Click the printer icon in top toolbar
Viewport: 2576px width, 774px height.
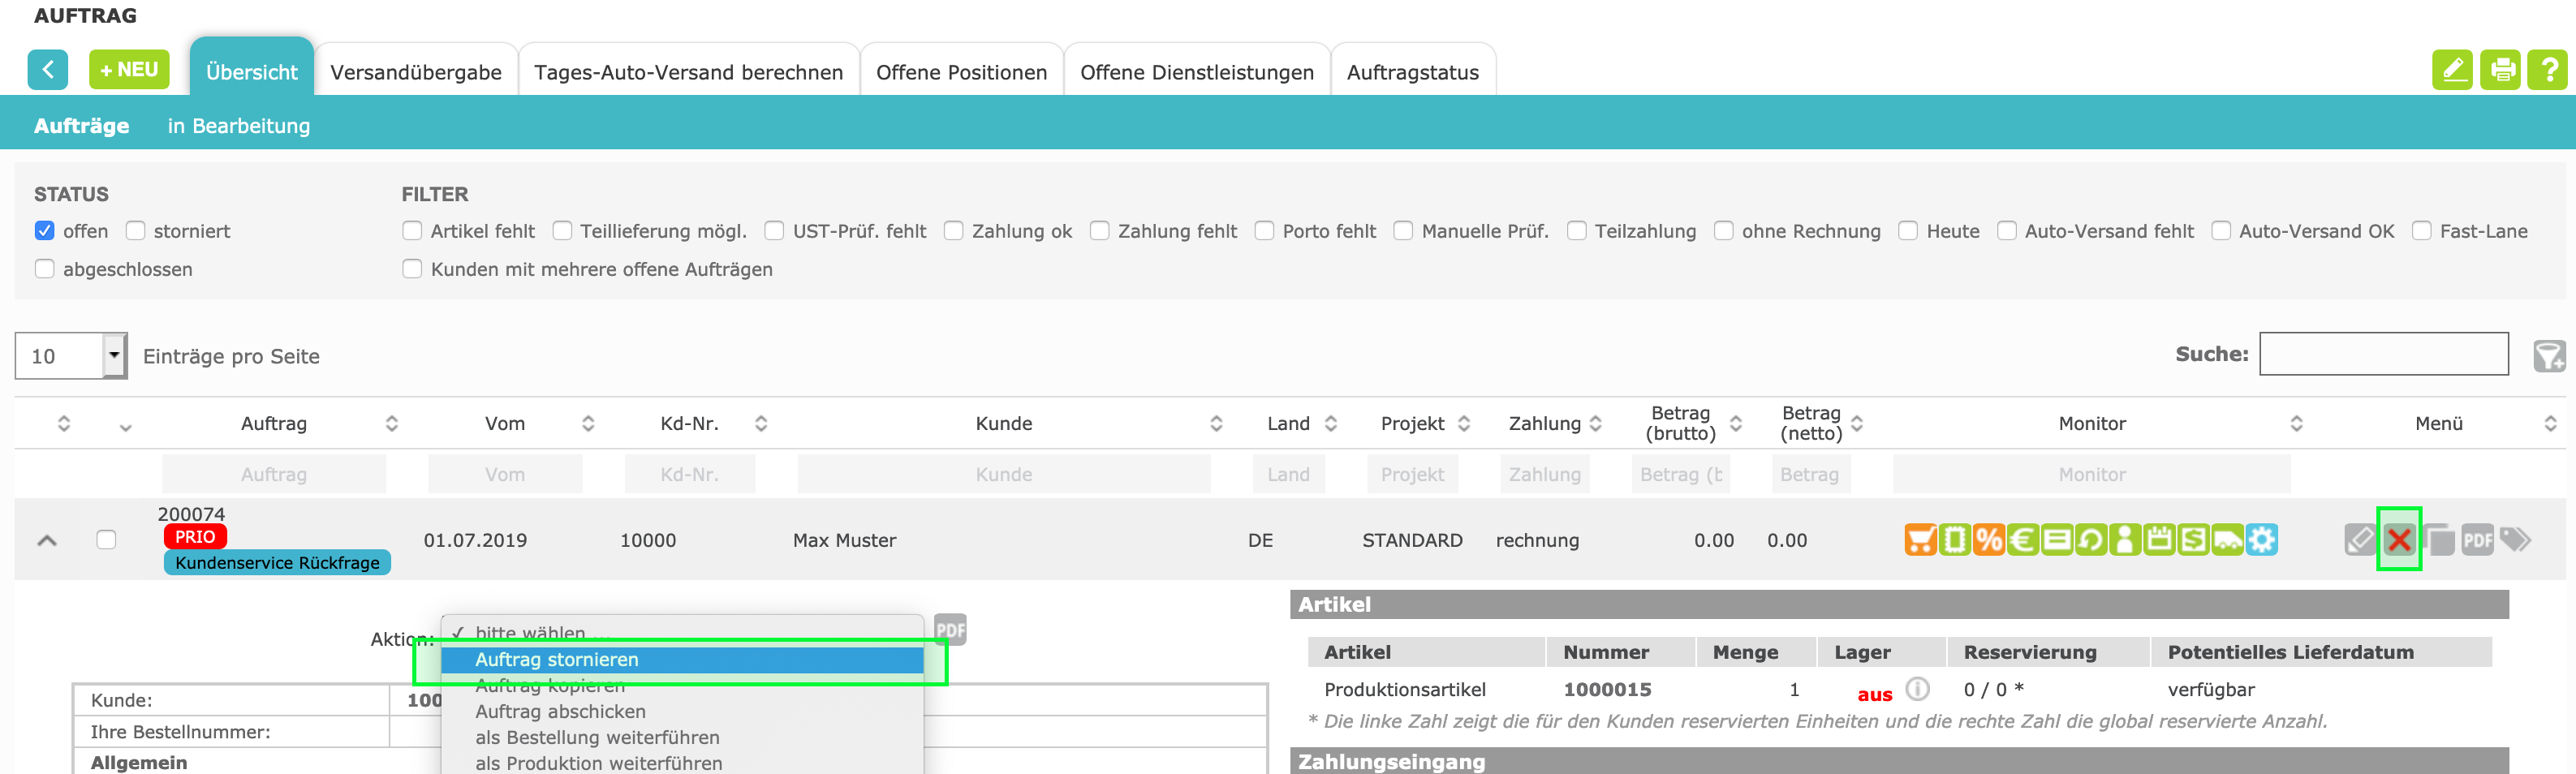point(2500,70)
